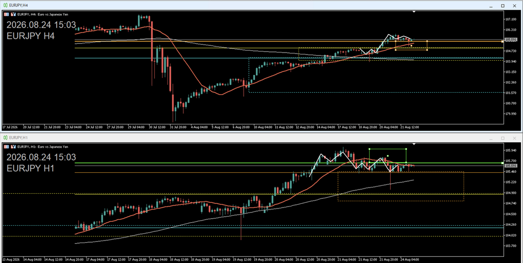Click the EURJPY,H4 window title text
This screenshot has width=523, height=263.
(x=18, y=6)
